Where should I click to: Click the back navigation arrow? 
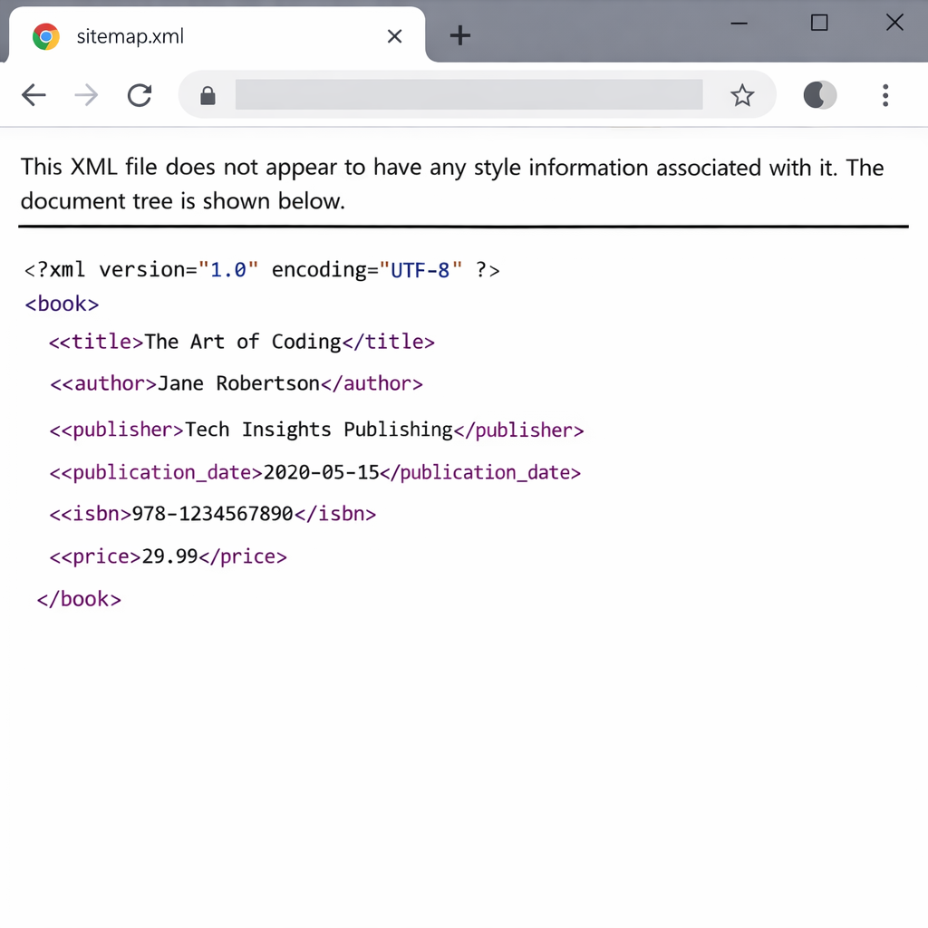(34, 95)
